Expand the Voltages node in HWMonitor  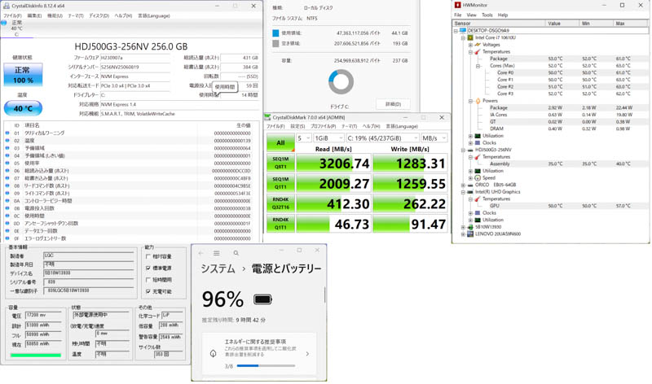coord(471,45)
